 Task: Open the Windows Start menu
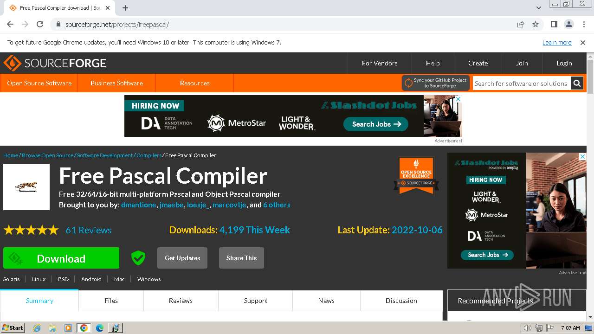(13, 328)
